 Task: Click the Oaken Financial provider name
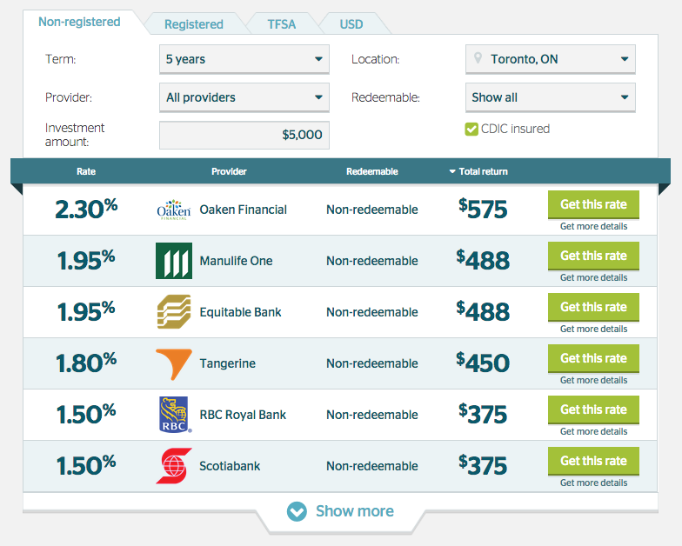(244, 210)
